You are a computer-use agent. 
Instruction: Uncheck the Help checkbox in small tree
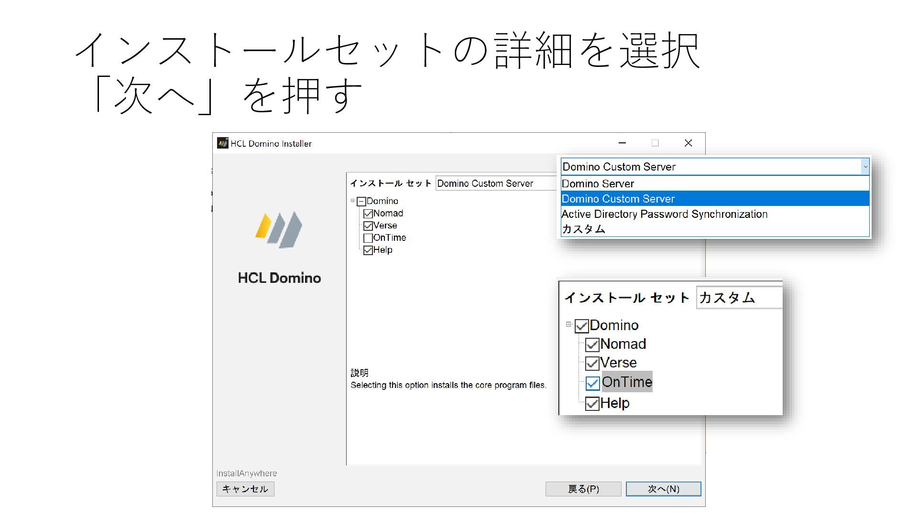pos(368,250)
